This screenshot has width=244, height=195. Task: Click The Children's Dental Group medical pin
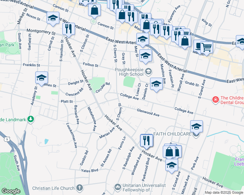tap(216, 100)
